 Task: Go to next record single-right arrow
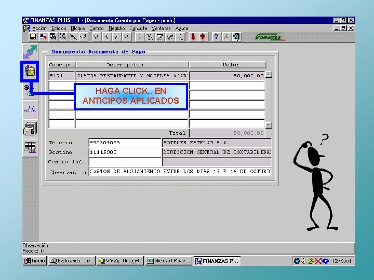tap(116, 37)
